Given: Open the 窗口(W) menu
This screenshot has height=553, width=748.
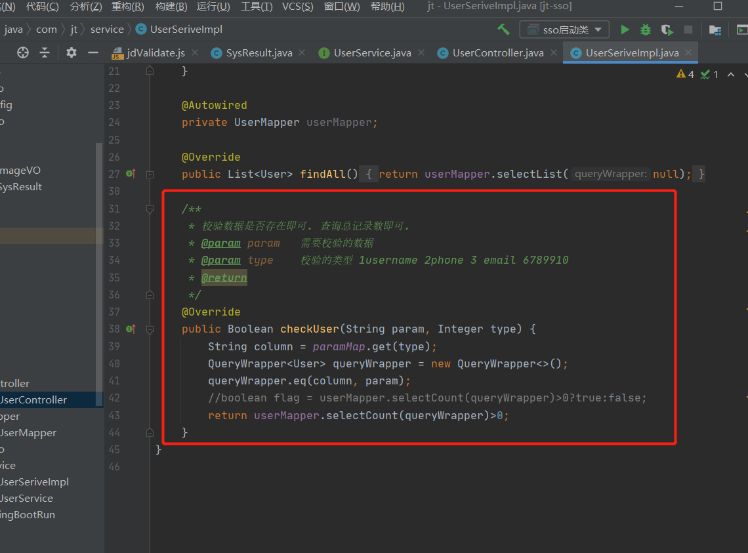Looking at the screenshot, I should click(x=342, y=7).
